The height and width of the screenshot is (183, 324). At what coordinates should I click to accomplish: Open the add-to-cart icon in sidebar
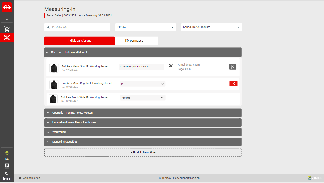click(x=7, y=29)
